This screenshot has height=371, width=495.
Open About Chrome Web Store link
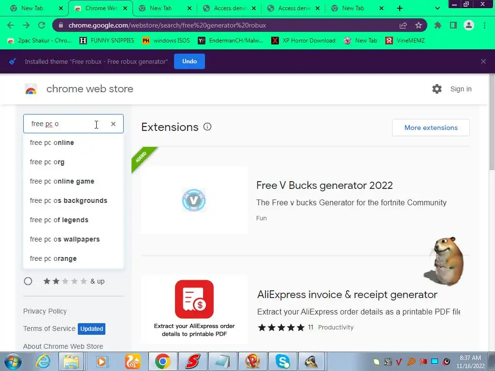tap(63, 346)
